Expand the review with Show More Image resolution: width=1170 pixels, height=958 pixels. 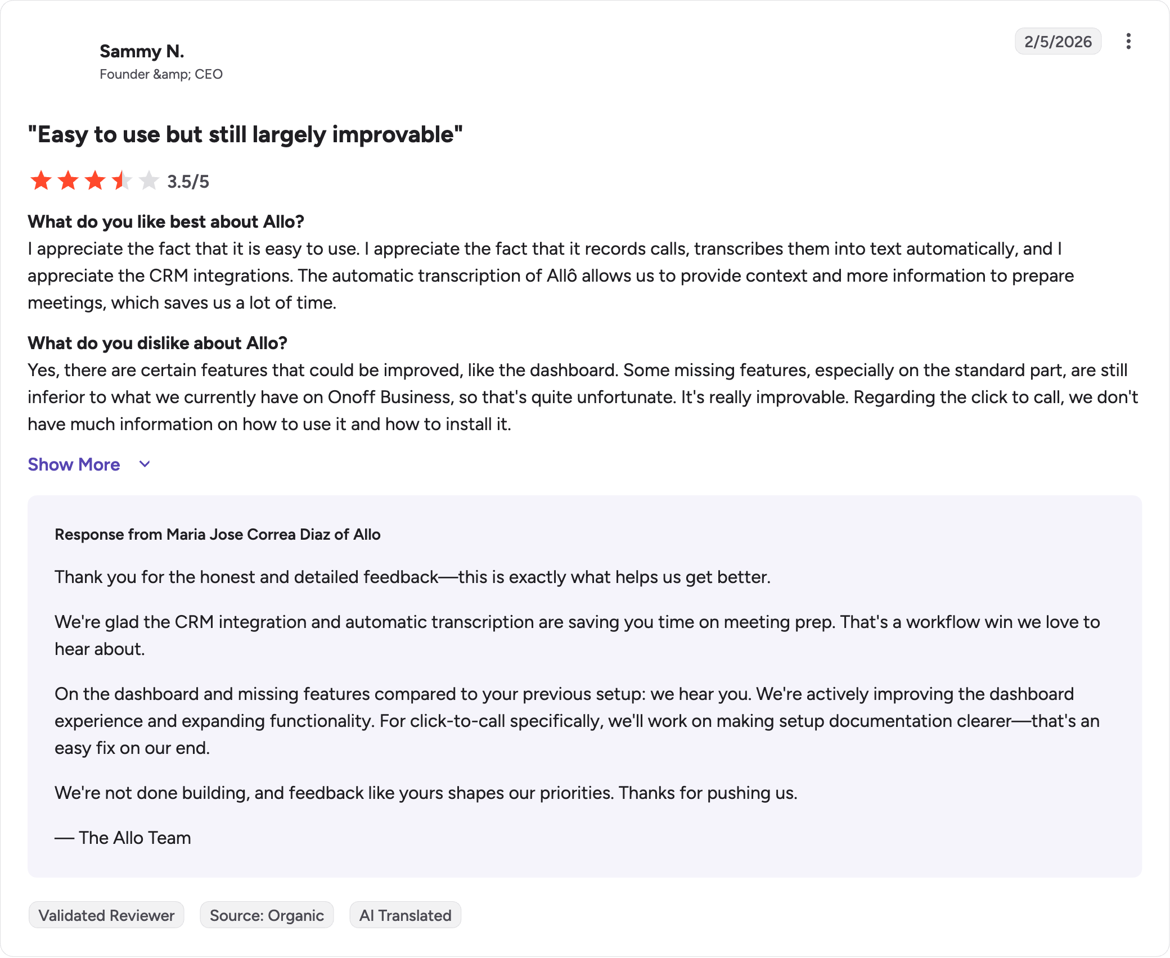point(74,464)
